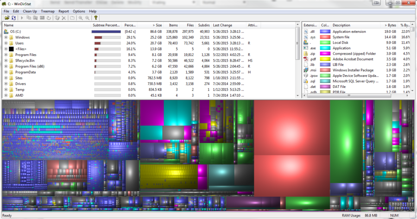Screen dimensions: 417x219
Task: Click the .msi Windows Installer file type icon
Action: click(306, 70)
